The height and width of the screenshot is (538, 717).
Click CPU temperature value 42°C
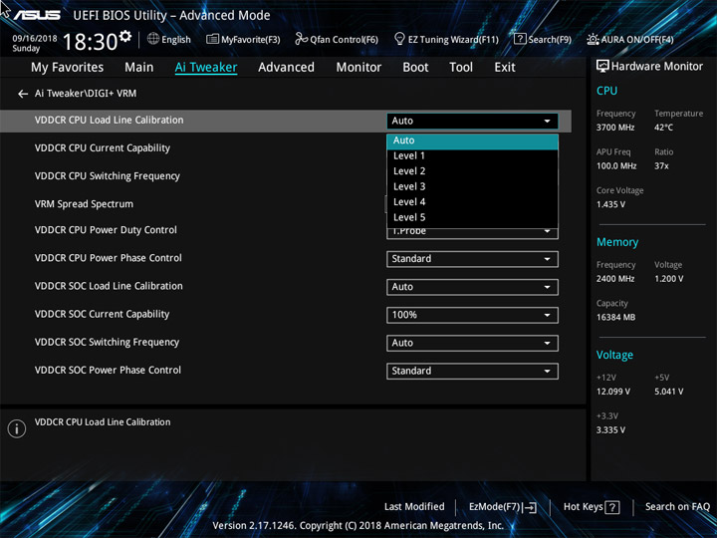point(663,128)
